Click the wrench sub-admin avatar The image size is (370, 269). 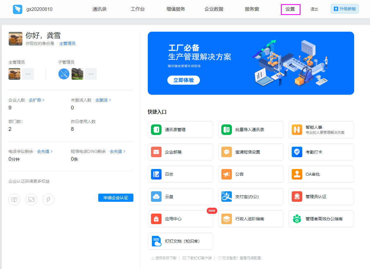64,74
